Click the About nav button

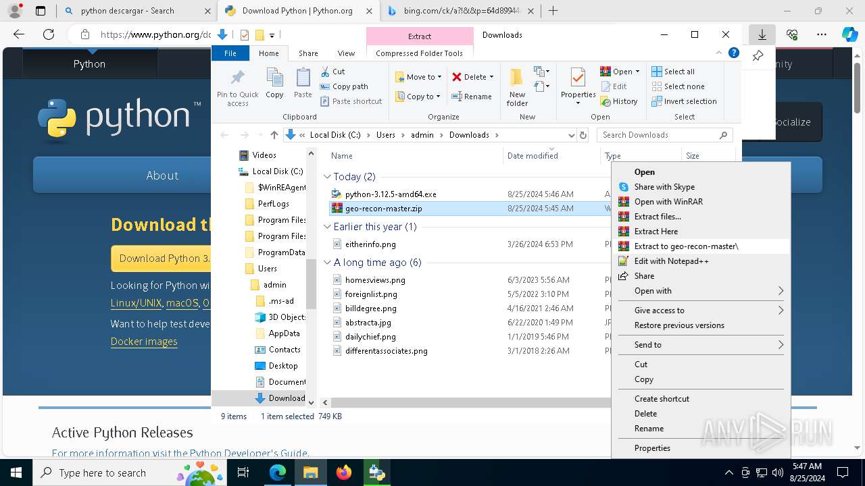[x=162, y=175]
